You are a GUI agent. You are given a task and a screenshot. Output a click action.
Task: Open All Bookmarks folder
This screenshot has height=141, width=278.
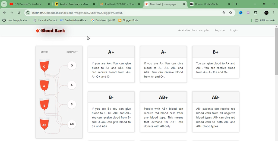click(x=265, y=20)
